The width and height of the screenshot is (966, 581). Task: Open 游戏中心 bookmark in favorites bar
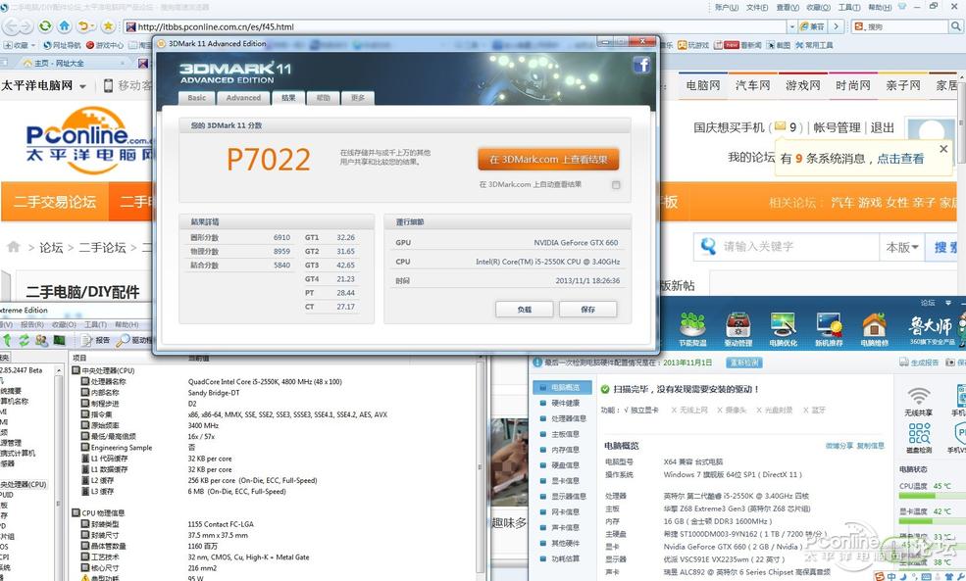click(x=104, y=45)
